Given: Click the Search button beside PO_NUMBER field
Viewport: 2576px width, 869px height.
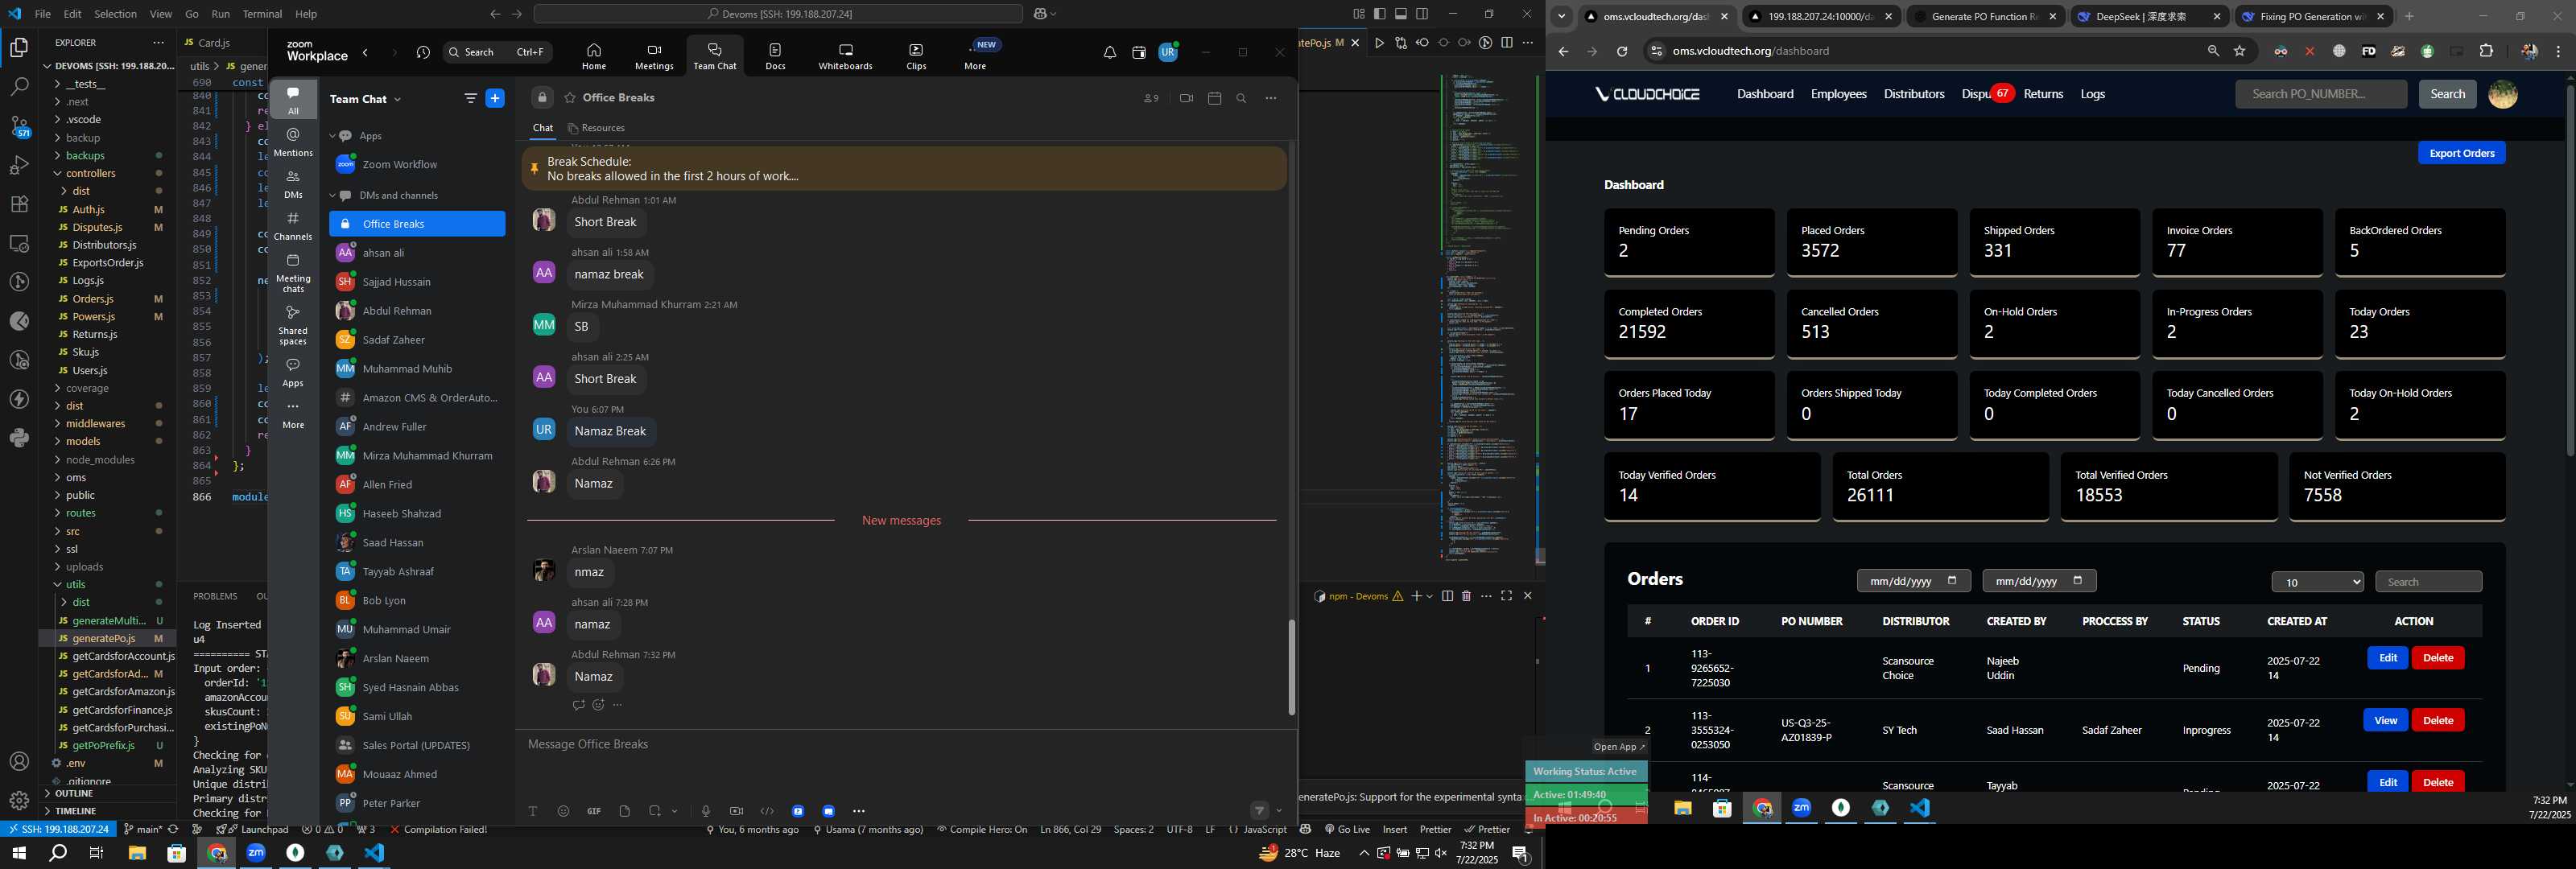Looking at the screenshot, I should click(2447, 94).
